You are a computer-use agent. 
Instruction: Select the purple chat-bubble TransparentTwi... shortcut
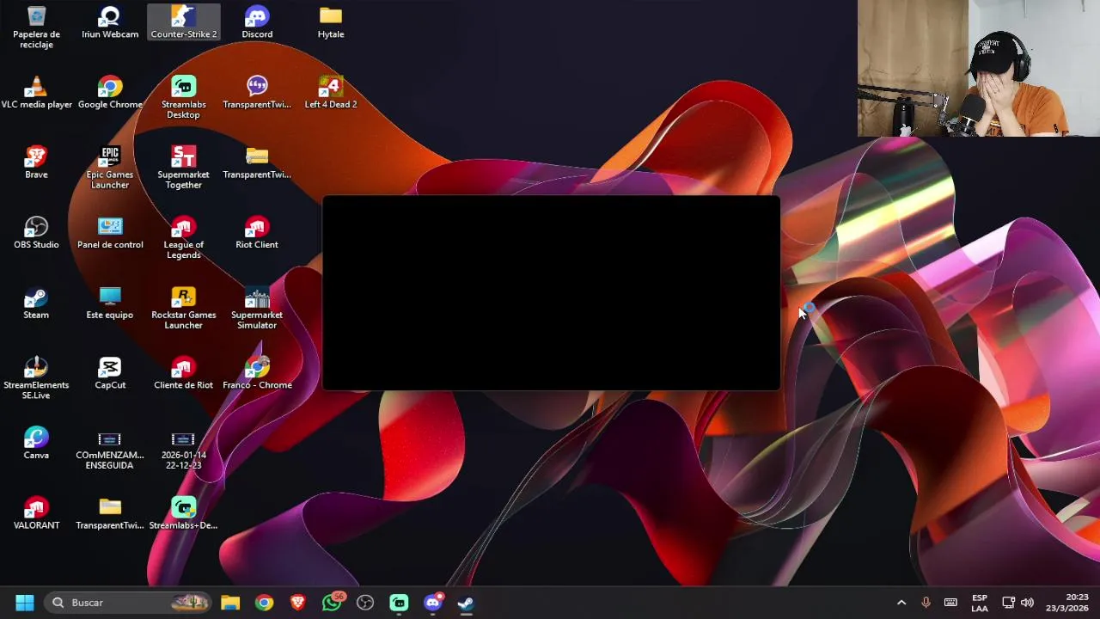257,93
